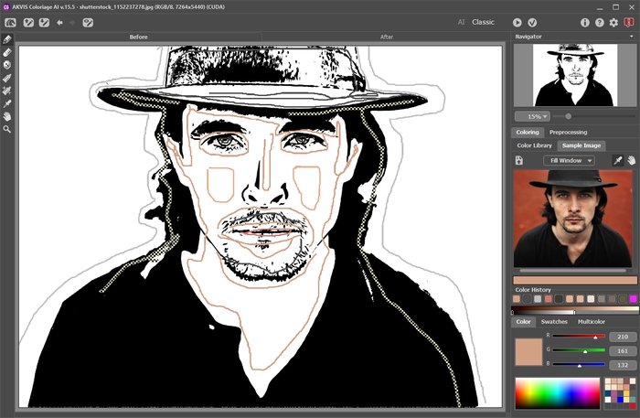640x418 pixels.
Task: Switch to the Preprocessing tab
Action: pos(568,132)
